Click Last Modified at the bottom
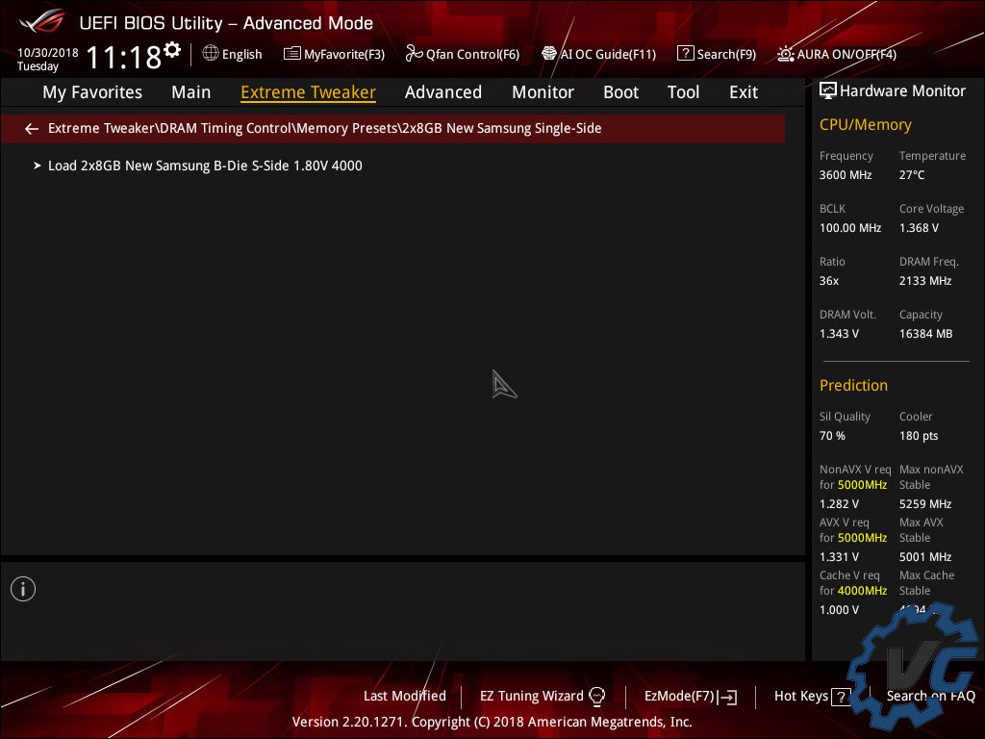The width and height of the screenshot is (985, 739). tap(404, 696)
